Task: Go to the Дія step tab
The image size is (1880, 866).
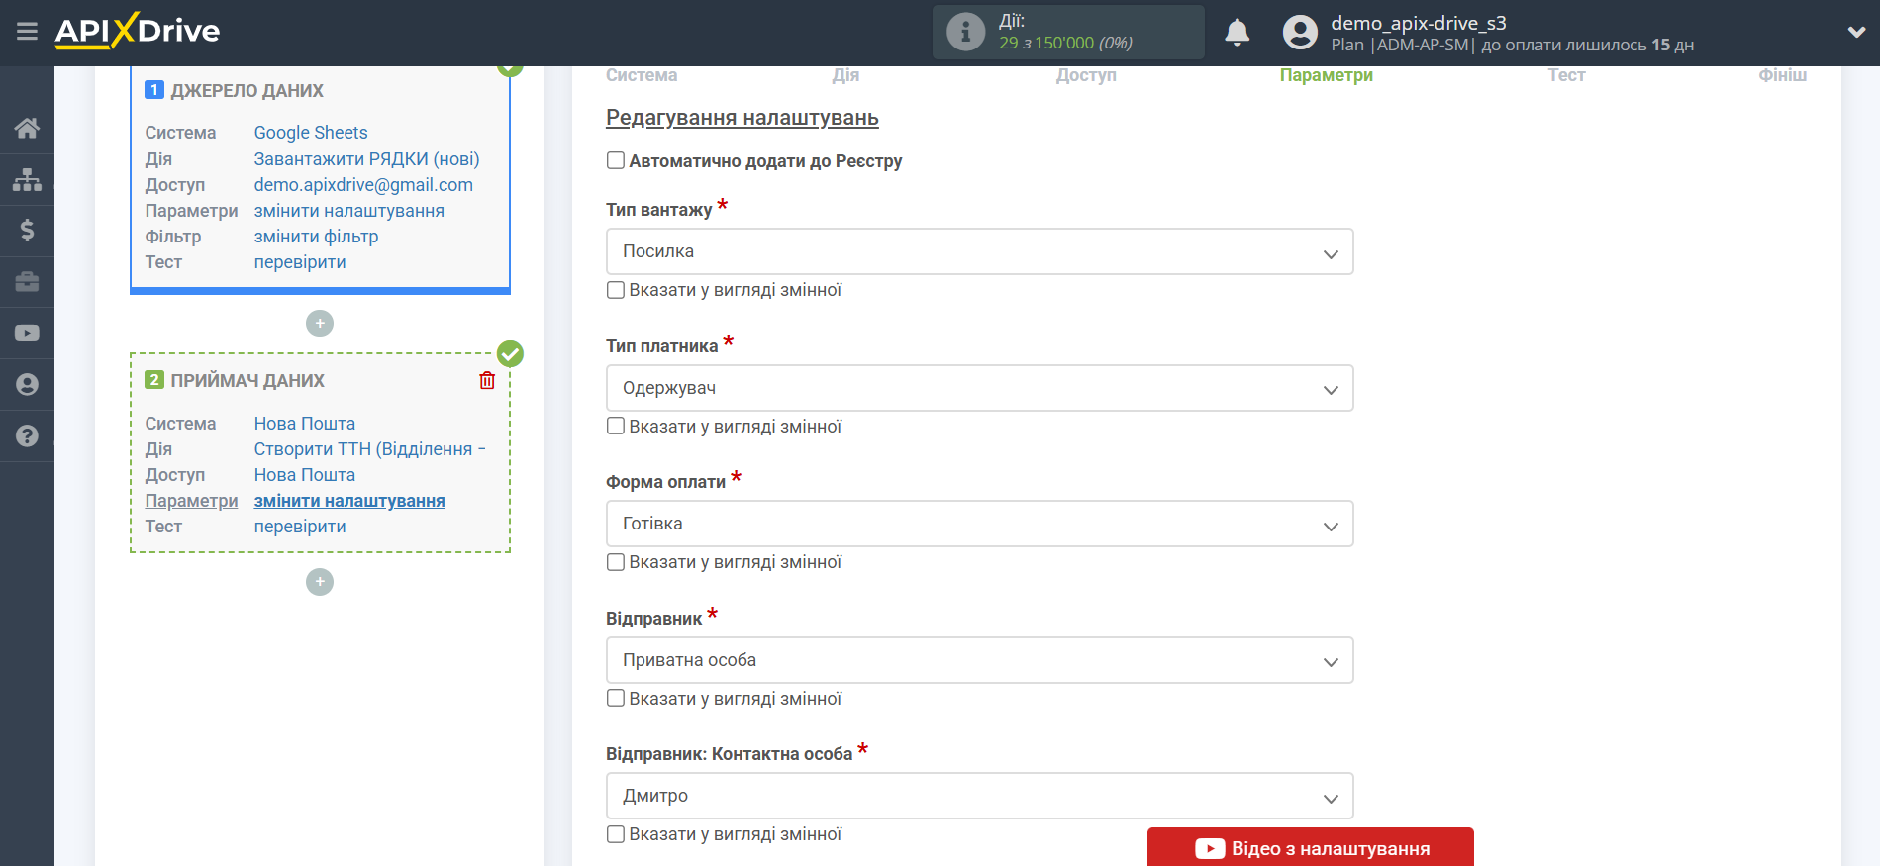Action: pyautogui.click(x=845, y=75)
